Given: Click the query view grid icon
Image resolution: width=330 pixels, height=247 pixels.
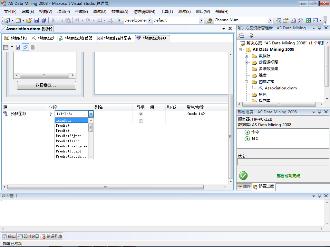Looking at the screenshot, I should pyautogui.click(x=6, y=47).
